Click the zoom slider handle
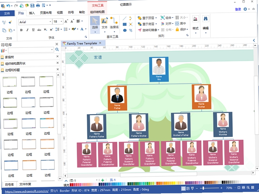The height and width of the screenshot is (194, 259). pos(203,188)
